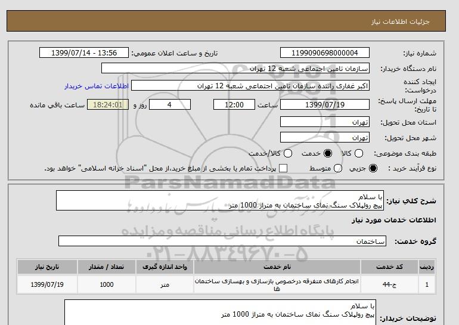The height and width of the screenshot is (325, 459).
Task: Tick the اسناد خزانه اسلامی payment checkbox
Action: point(283,168)
